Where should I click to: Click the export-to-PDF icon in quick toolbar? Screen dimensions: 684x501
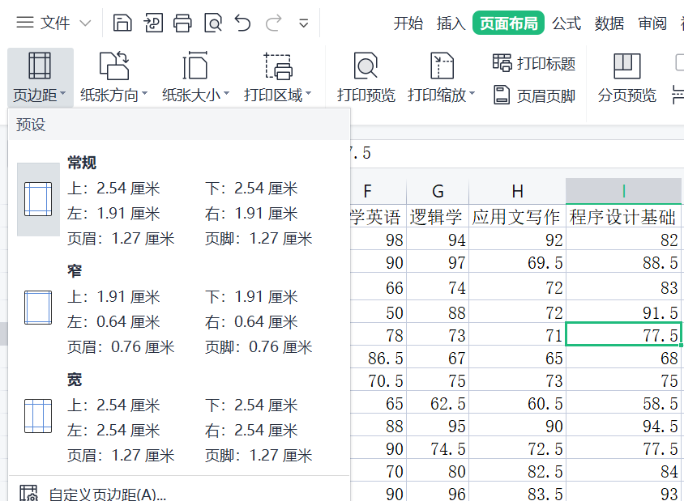coord(153,23)
